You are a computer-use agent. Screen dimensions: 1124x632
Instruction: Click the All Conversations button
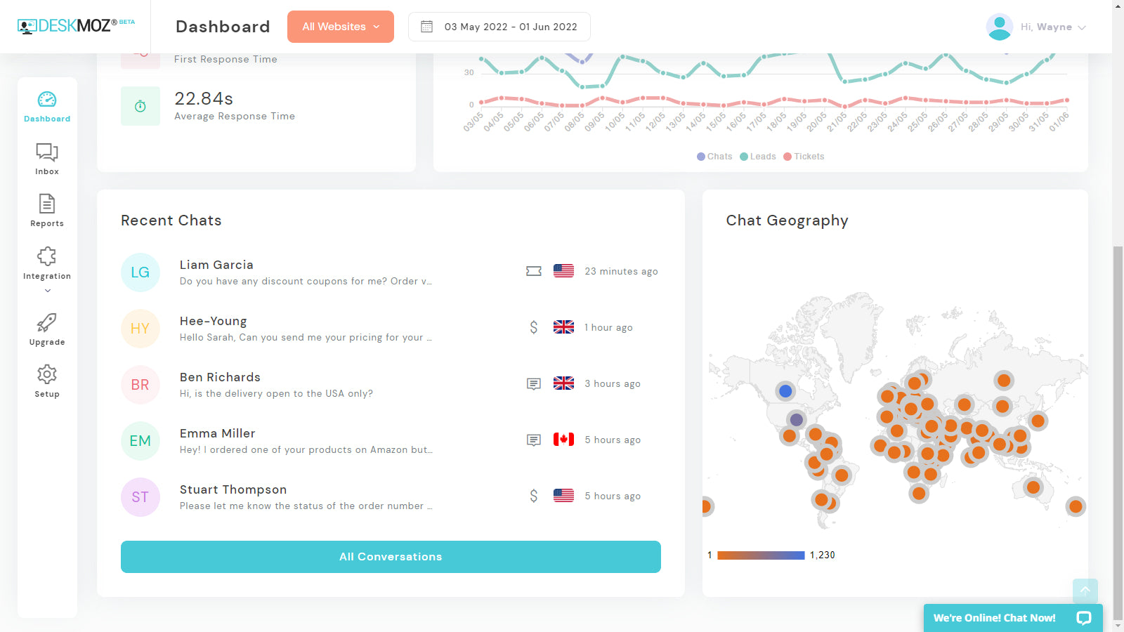pos(391,556)
